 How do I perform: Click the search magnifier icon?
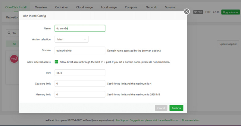(9, 33)
